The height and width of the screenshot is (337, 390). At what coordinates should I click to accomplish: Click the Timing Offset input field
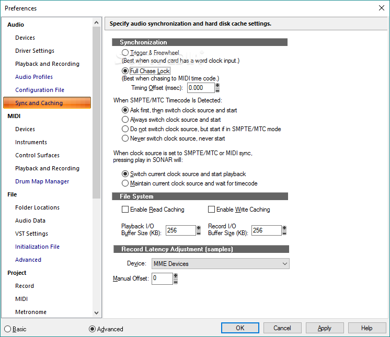pyautogui.click(x=200, y=88)
